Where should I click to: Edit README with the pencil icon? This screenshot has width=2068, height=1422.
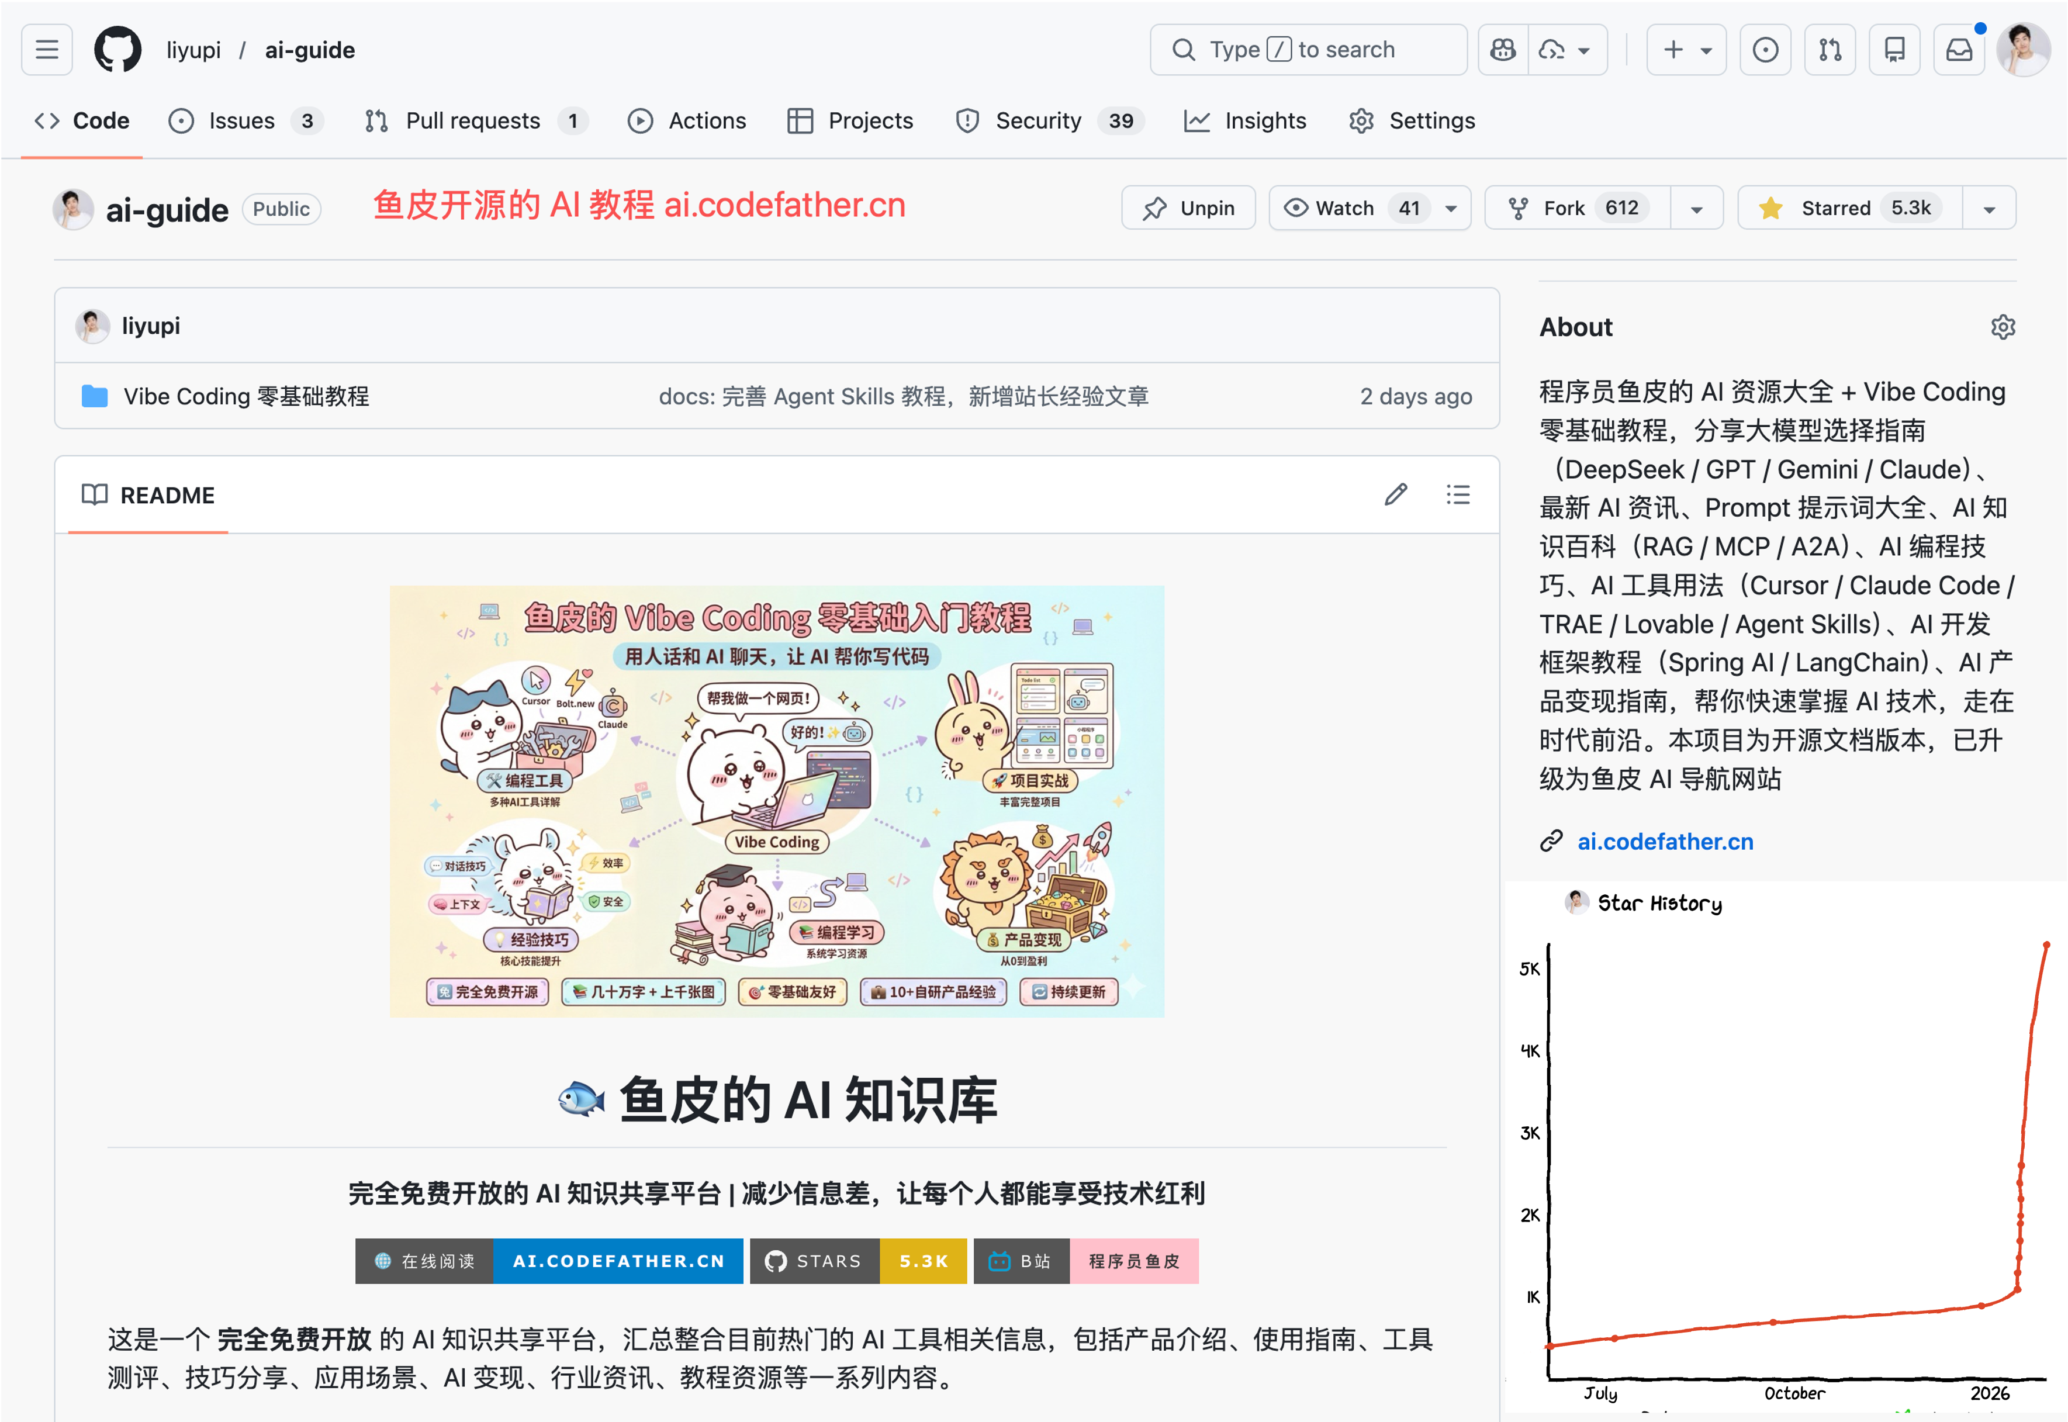pos(1395,494)
